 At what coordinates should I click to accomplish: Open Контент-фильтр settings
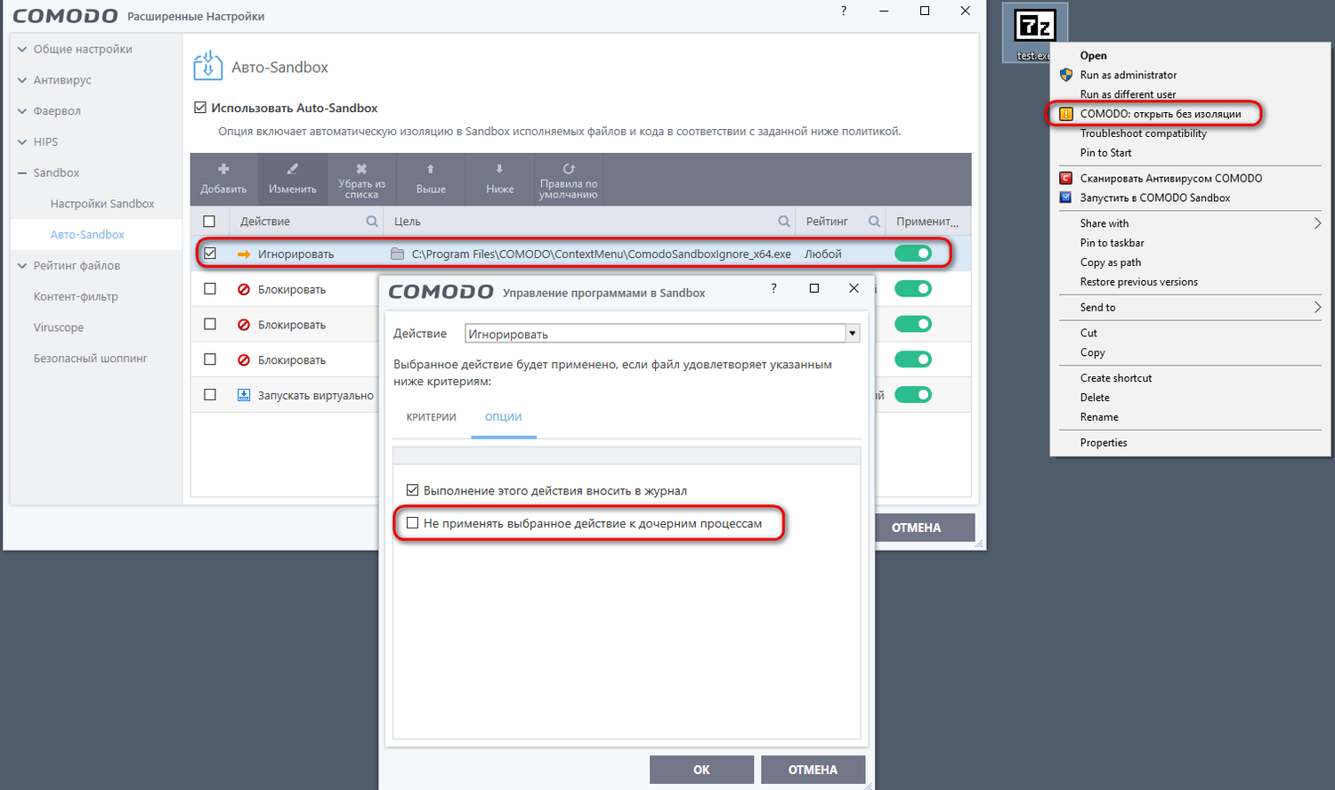pyautogui.click(x=76, y=296)
